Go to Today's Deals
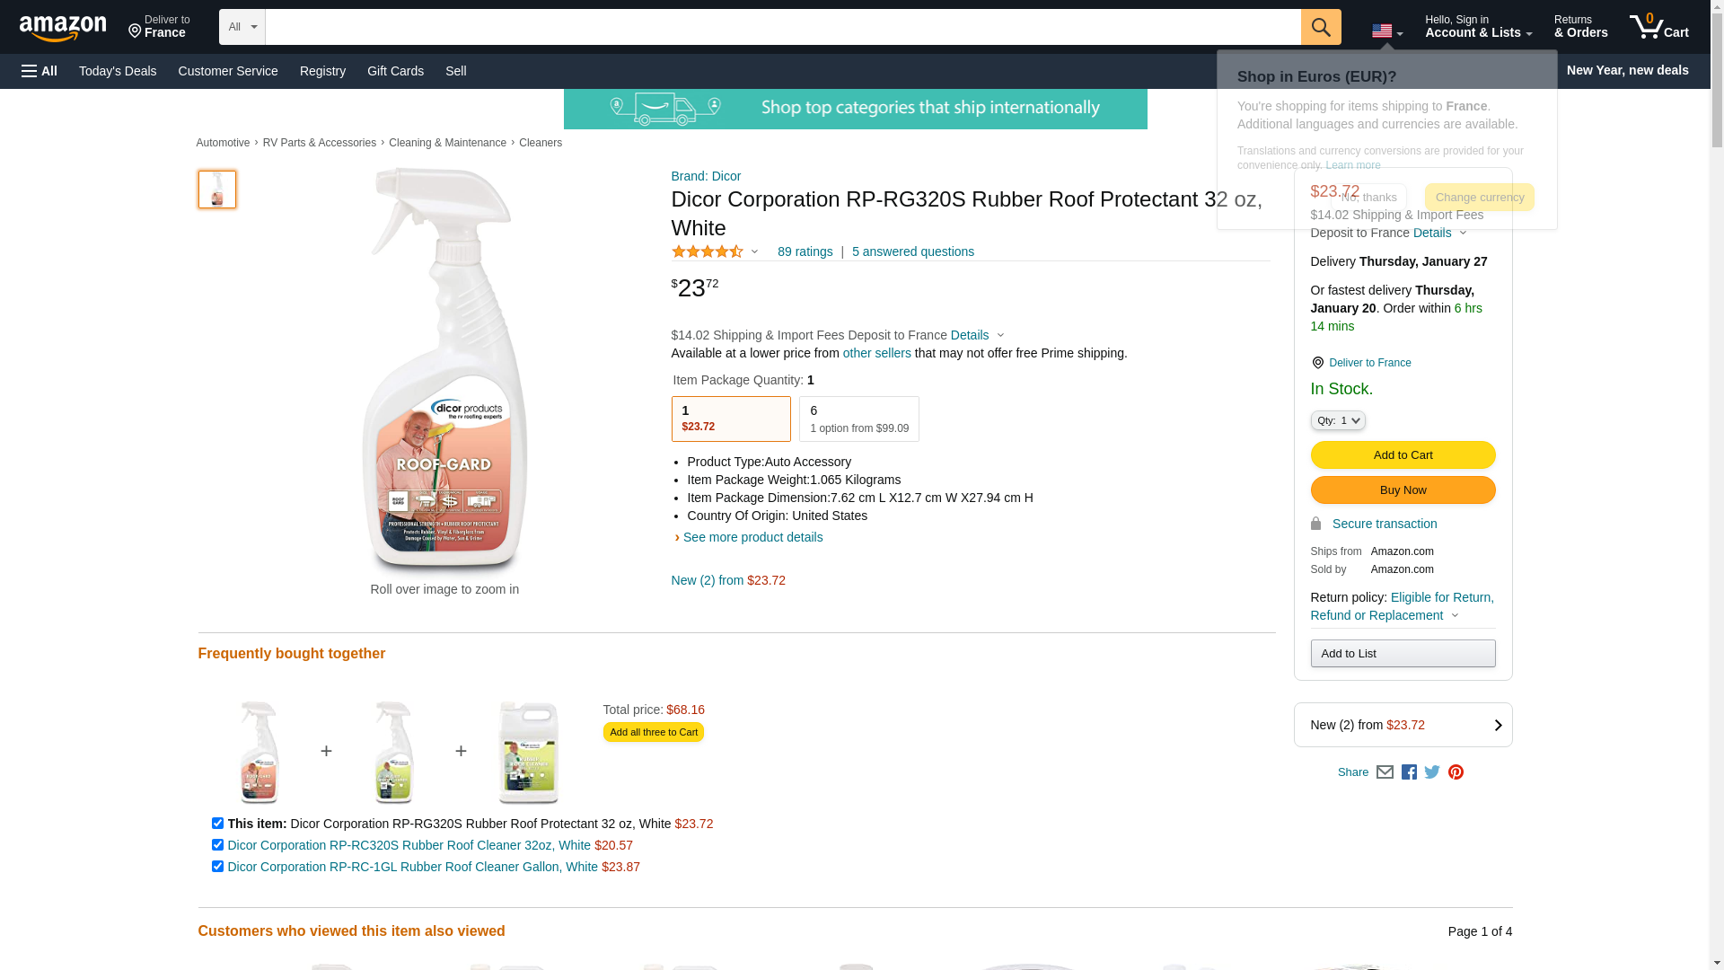1724x970 pixels. click(118, 71)
